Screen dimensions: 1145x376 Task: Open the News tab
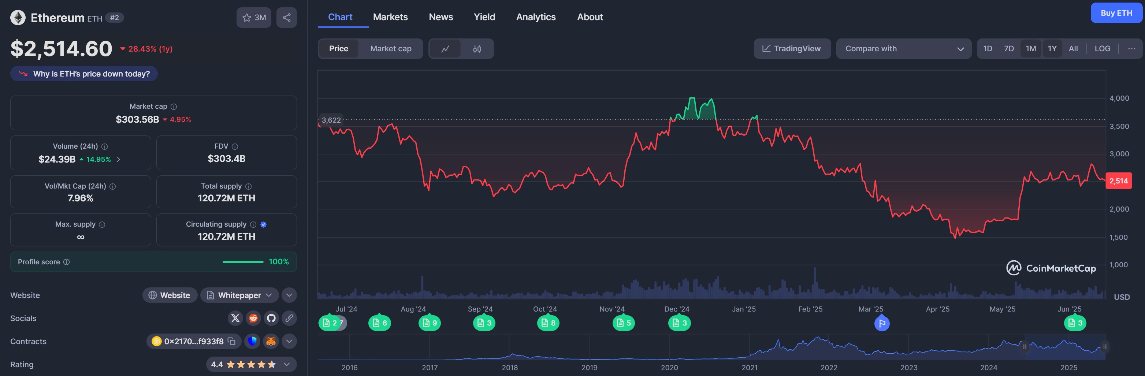[x=441, y=17]
